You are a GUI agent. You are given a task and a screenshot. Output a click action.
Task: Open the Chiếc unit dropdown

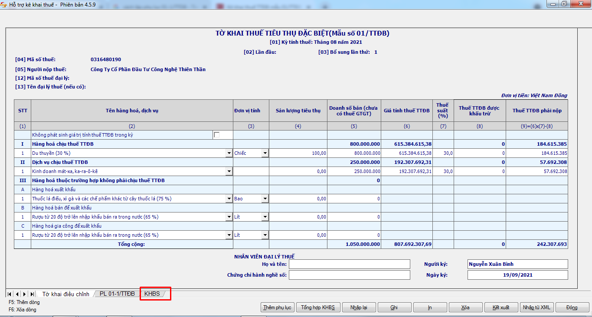(265, 153)
